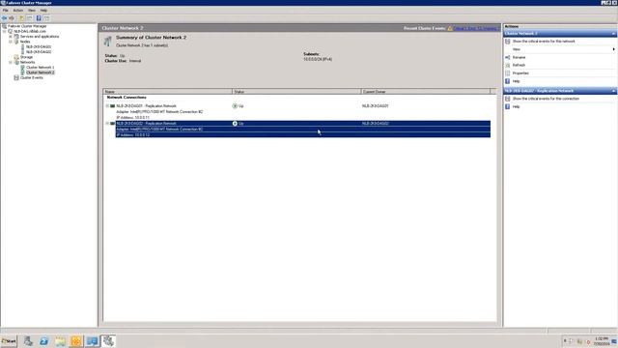The image size is (618, 348).
Task: Select the NLB-2K8-DAG02 Replication Network row
Action: (x=302, y=129)
